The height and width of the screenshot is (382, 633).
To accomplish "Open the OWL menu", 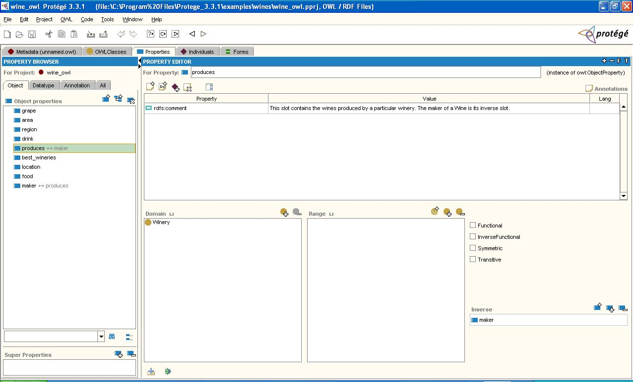I will point(66,19).
